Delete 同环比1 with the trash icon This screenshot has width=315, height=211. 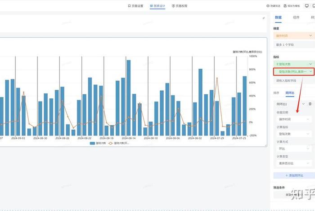pos(310,104)
